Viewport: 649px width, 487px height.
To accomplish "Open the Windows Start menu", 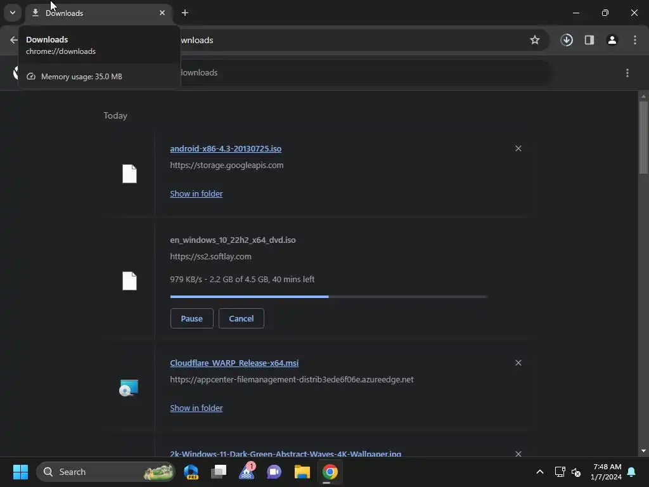I will (x=20, y=472).
